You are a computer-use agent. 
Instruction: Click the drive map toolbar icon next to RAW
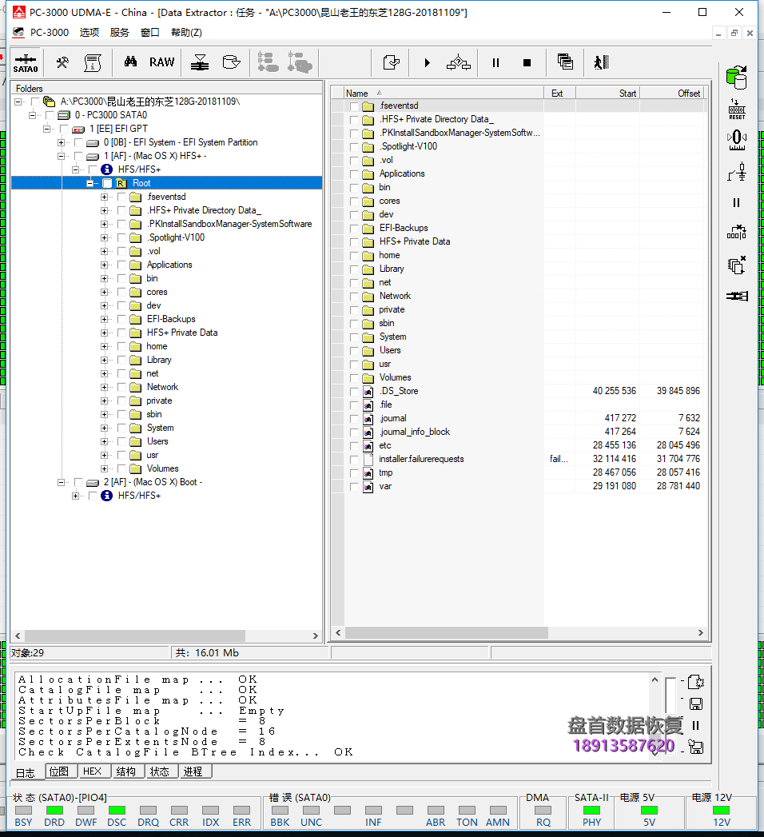(x=200, y=62)
